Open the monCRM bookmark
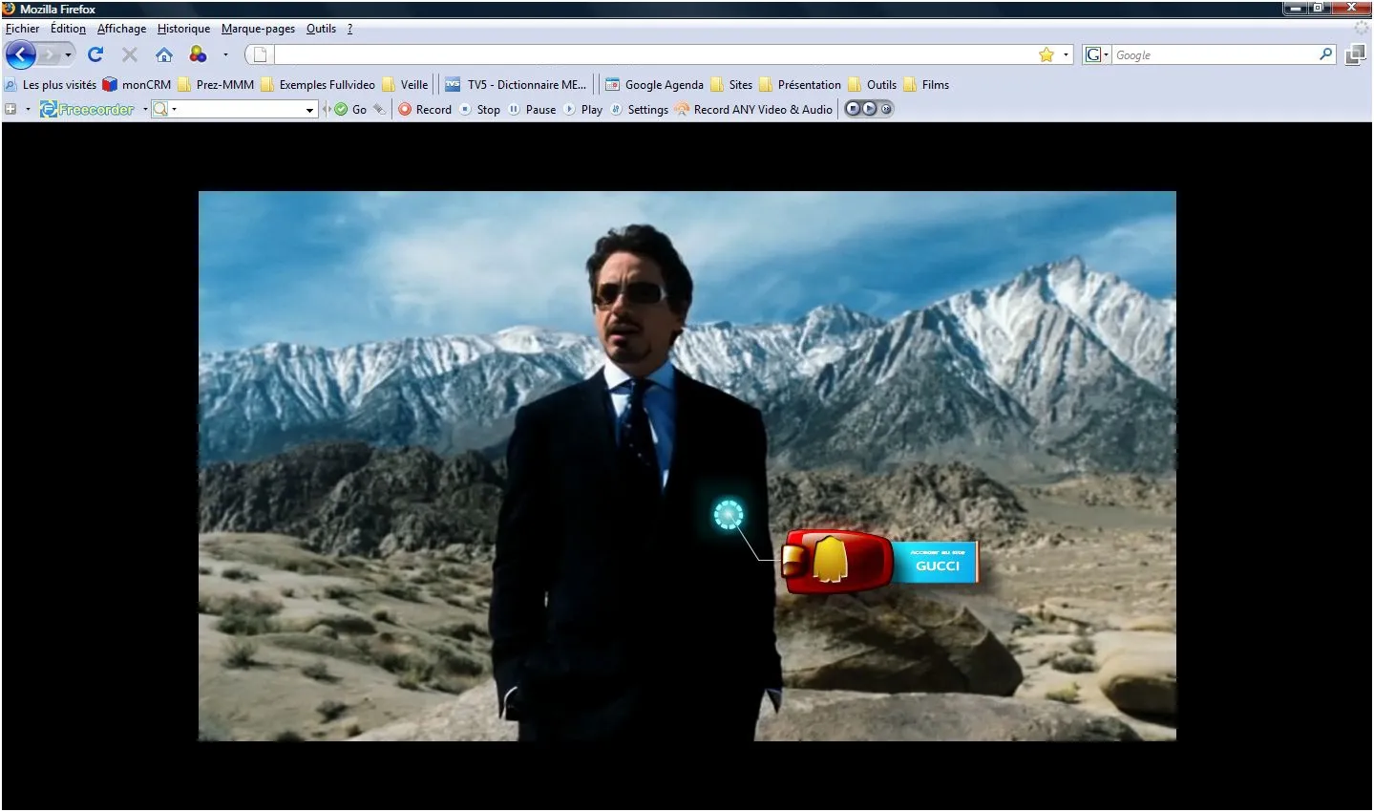This screenshot has height=812, width=1374. [137, 85]
